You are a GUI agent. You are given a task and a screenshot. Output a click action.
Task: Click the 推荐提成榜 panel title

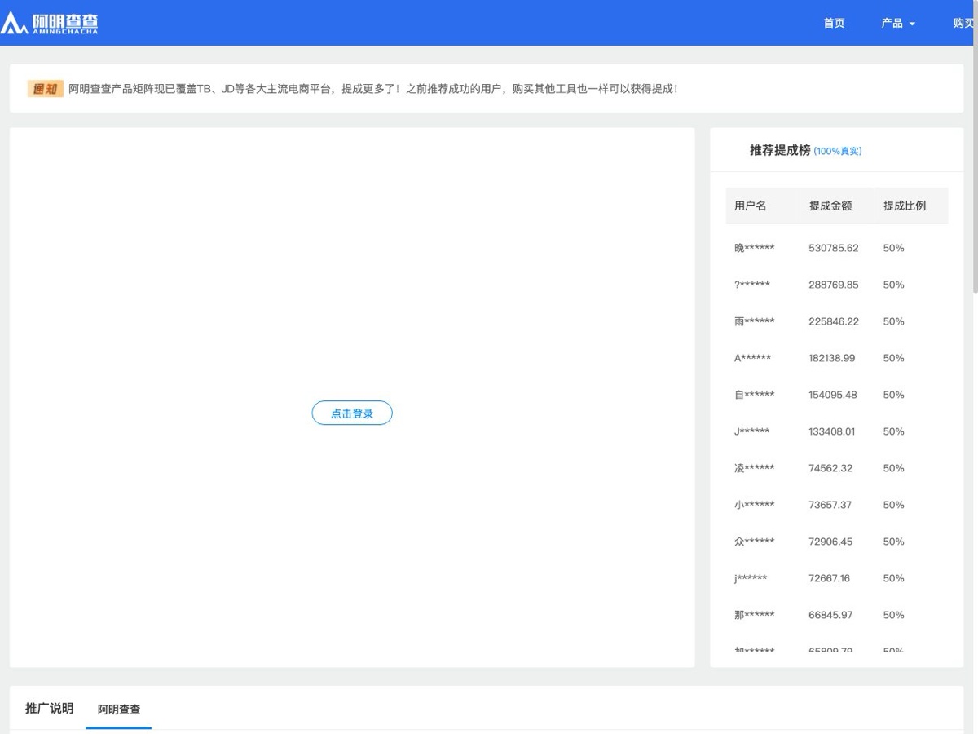tap(780, 150)
